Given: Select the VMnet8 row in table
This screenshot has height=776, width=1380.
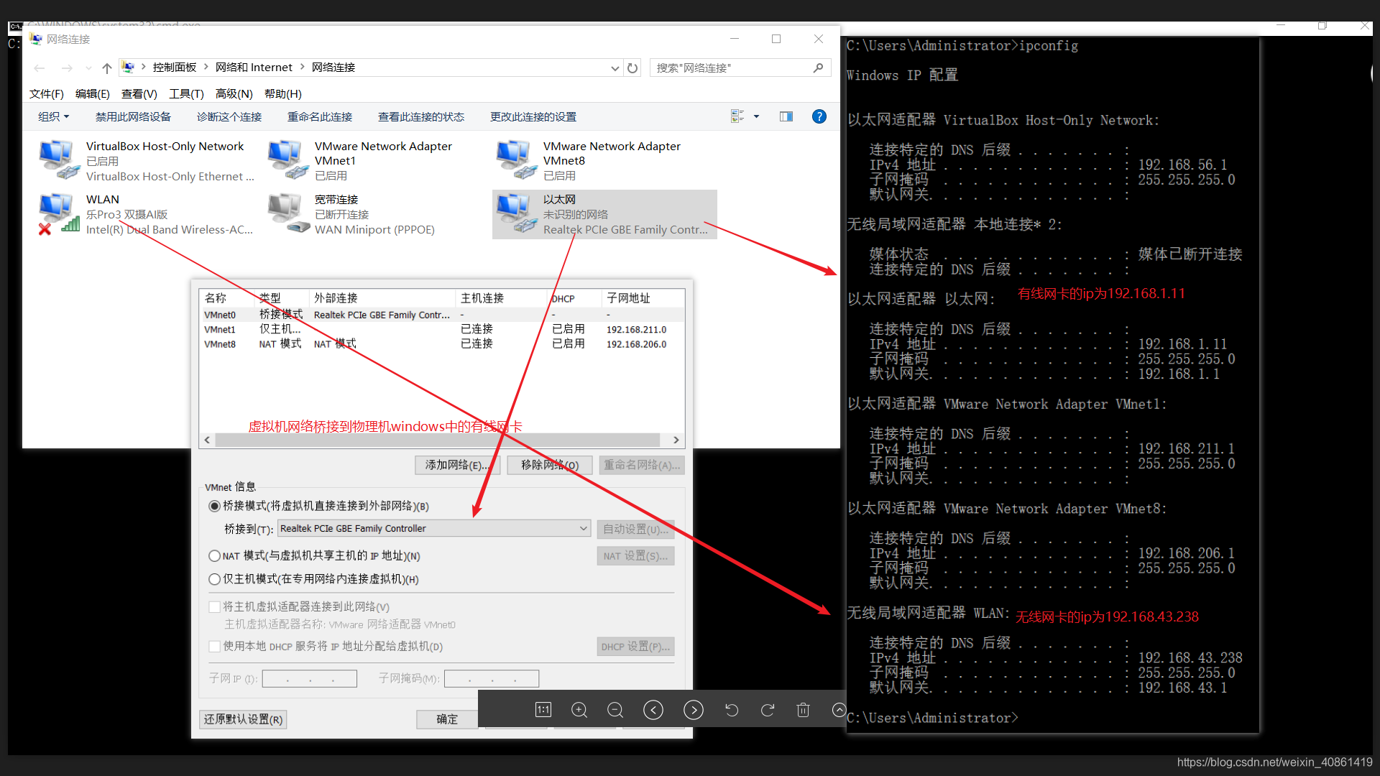Looking at the screenshot, I should 441,344.
